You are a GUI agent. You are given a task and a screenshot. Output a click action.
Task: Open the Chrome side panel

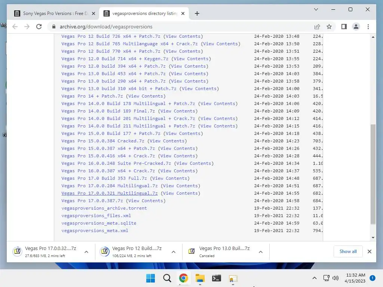pyautogui.click(x=344, y=27)
